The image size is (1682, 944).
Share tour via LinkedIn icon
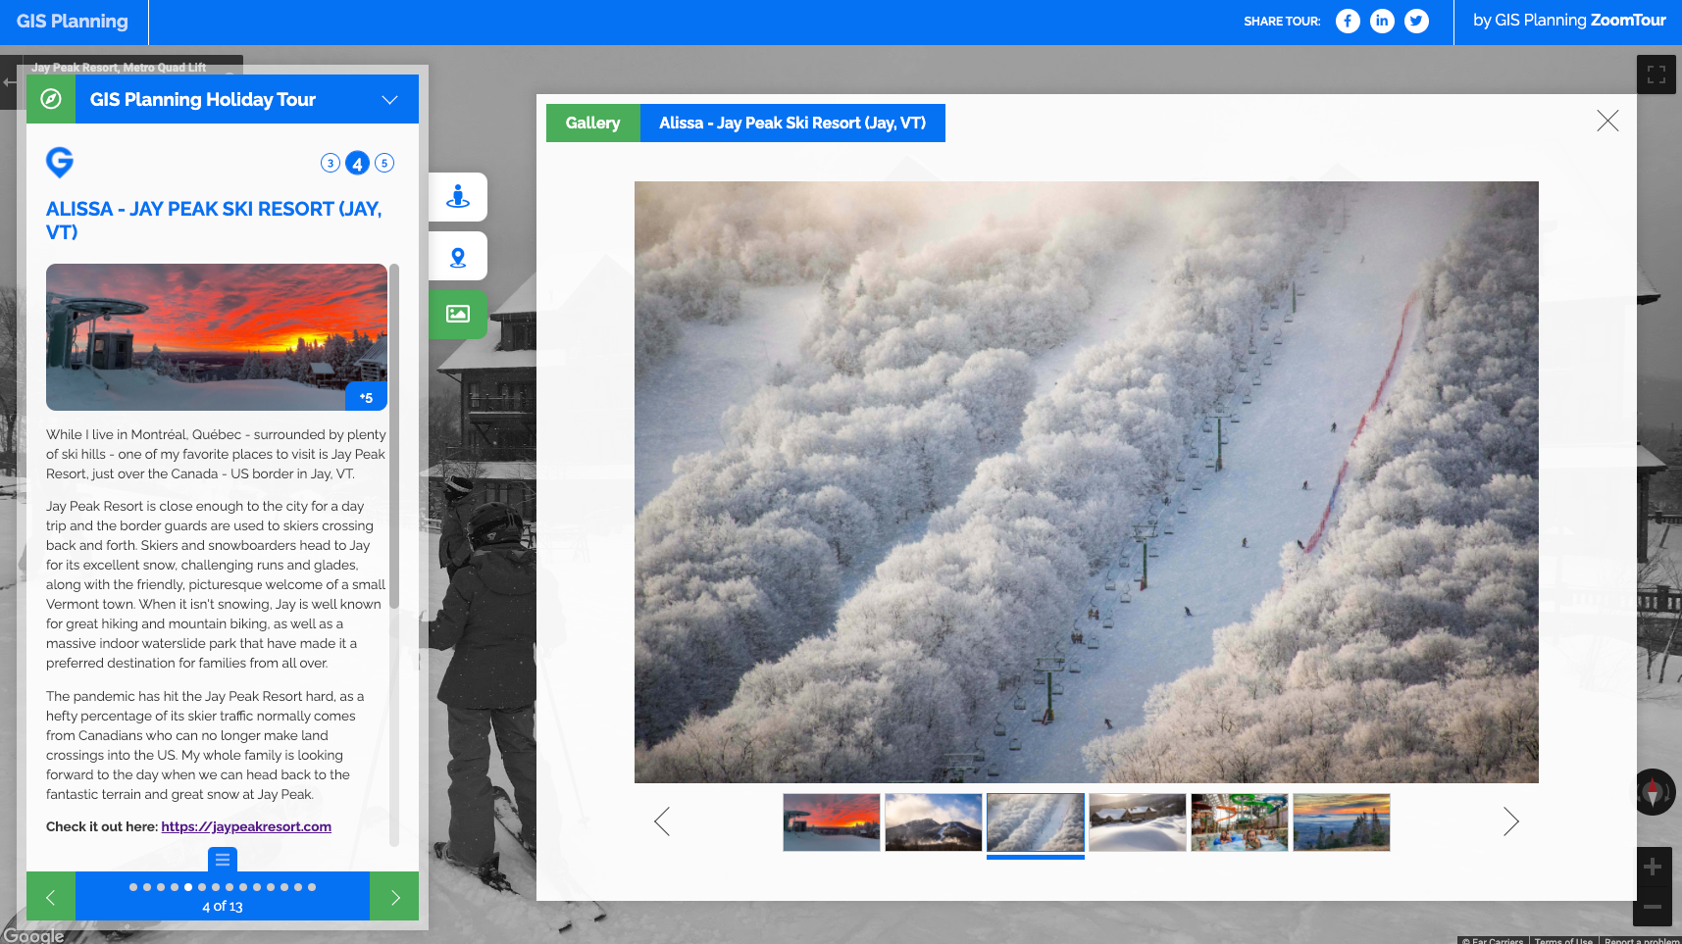(x=1382, y=21)
